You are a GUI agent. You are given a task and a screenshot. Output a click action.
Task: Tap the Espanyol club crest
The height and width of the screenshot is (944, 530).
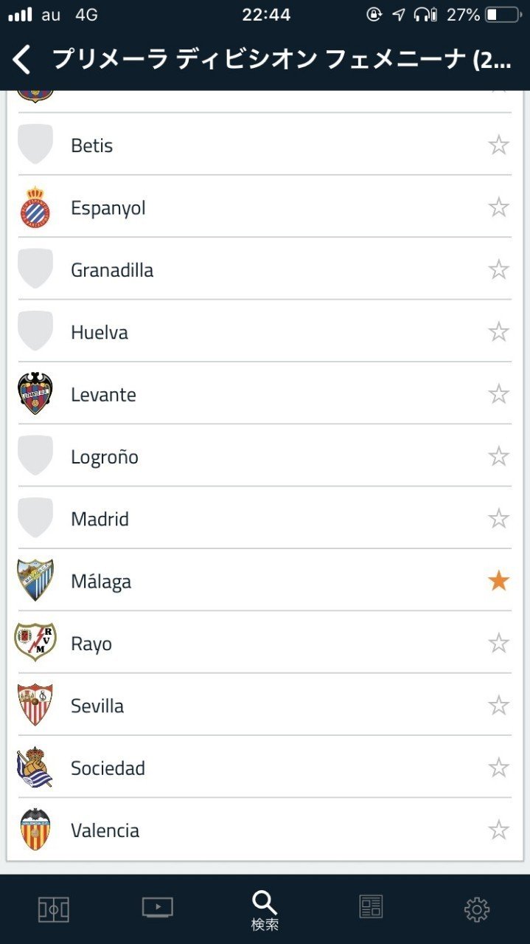35,207
